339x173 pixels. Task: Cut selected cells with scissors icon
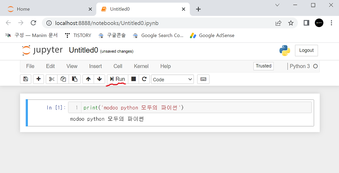(x=52, y=79)
